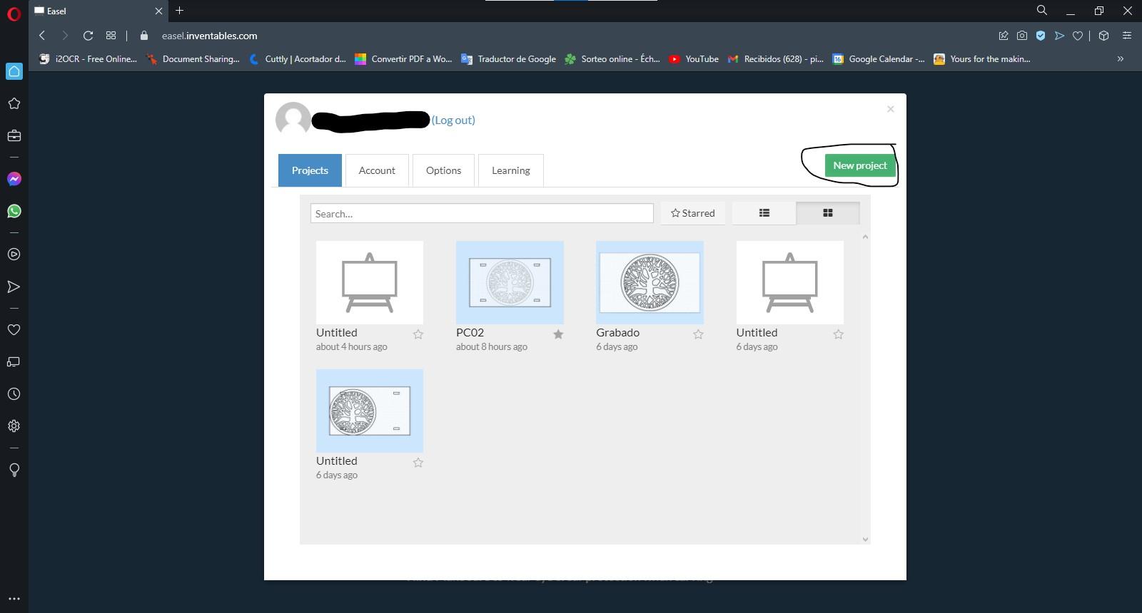Open the ad blocker shield icon
The height and width of the screenshot is (613, 1142).
click(1041, 36)
